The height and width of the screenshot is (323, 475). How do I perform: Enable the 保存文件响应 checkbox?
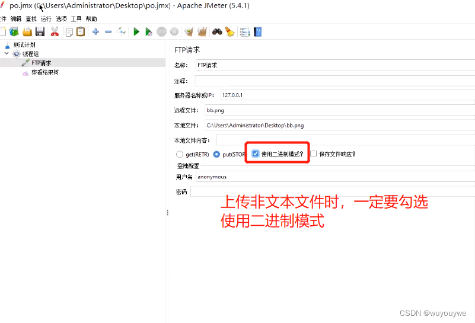[314, 153]
